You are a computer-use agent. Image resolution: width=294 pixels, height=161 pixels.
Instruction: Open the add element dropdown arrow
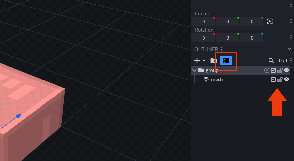click(204, 61)
